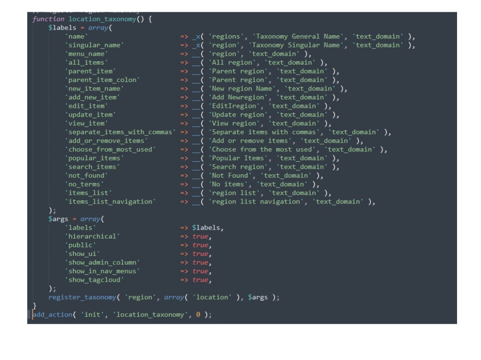
Task: Click the 'no_terms' key
Action: point(85,184)
